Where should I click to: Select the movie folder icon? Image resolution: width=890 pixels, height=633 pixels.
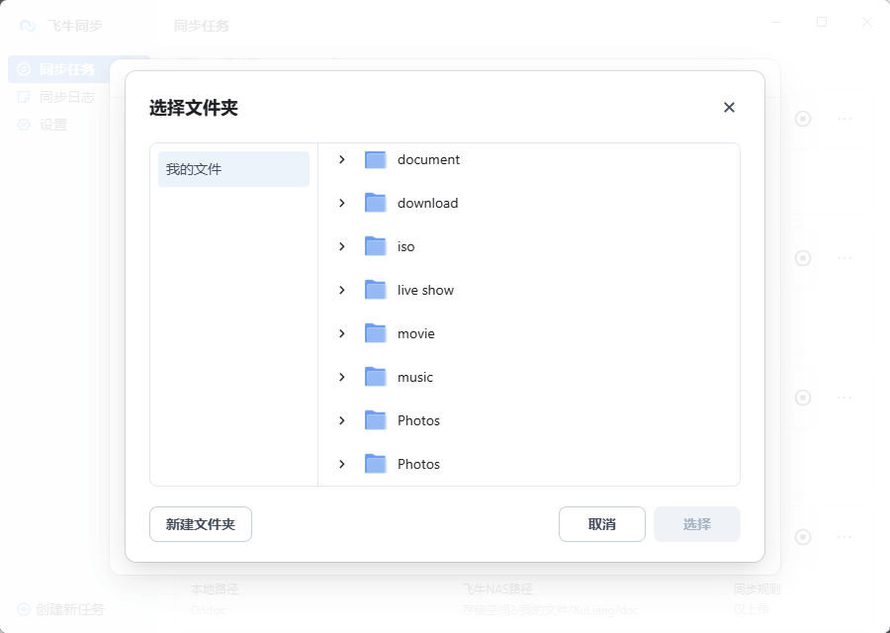pos(374,333)
